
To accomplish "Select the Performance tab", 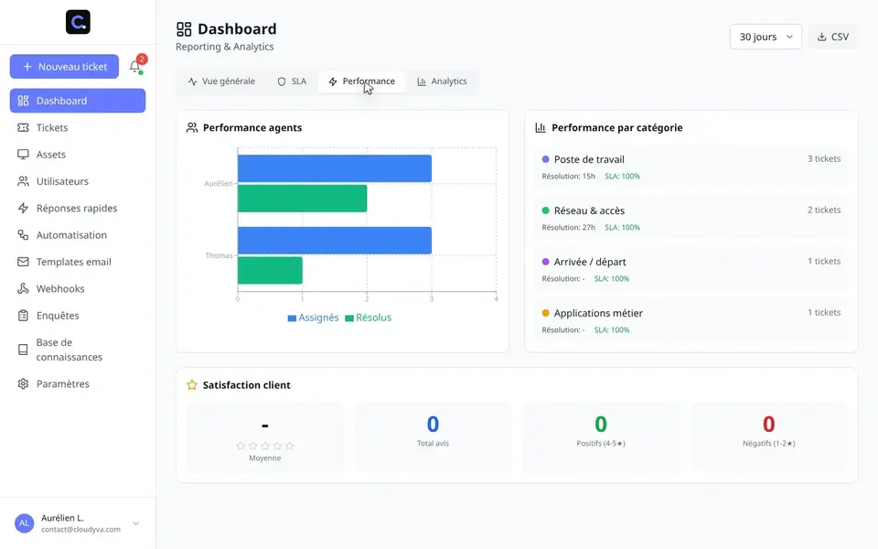I will (x=362, y=81).
